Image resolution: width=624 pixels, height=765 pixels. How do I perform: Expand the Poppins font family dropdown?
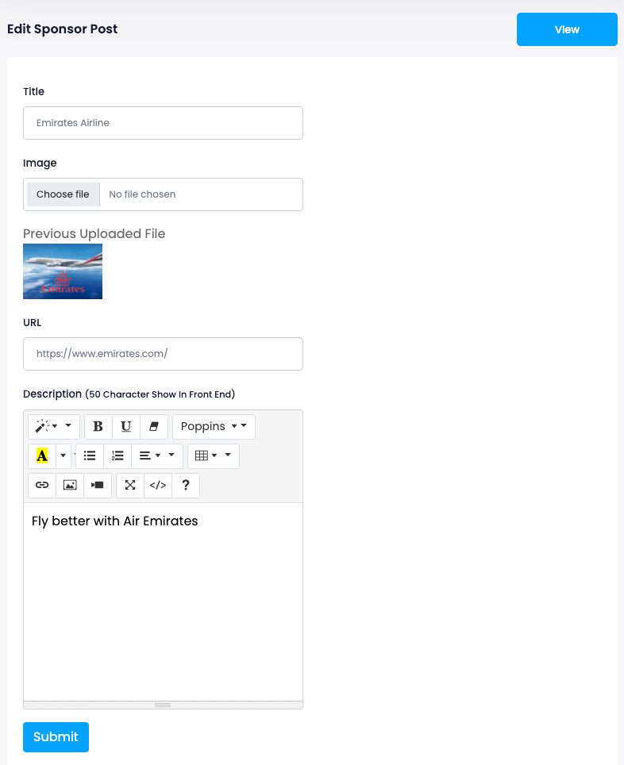point(214,427)
